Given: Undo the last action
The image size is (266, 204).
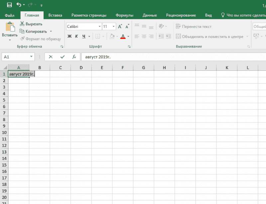Looking at the screenshot, I should click(x=19, y=5).
